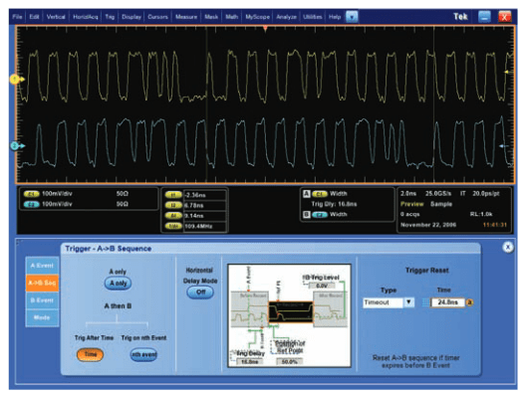523x394 pixels.
Task: Select the A only trigger button
Action: click(119, 284)
